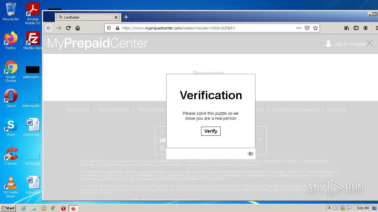Open the Firefox account icon
This screenshot has width=378, height=212.
366,28
